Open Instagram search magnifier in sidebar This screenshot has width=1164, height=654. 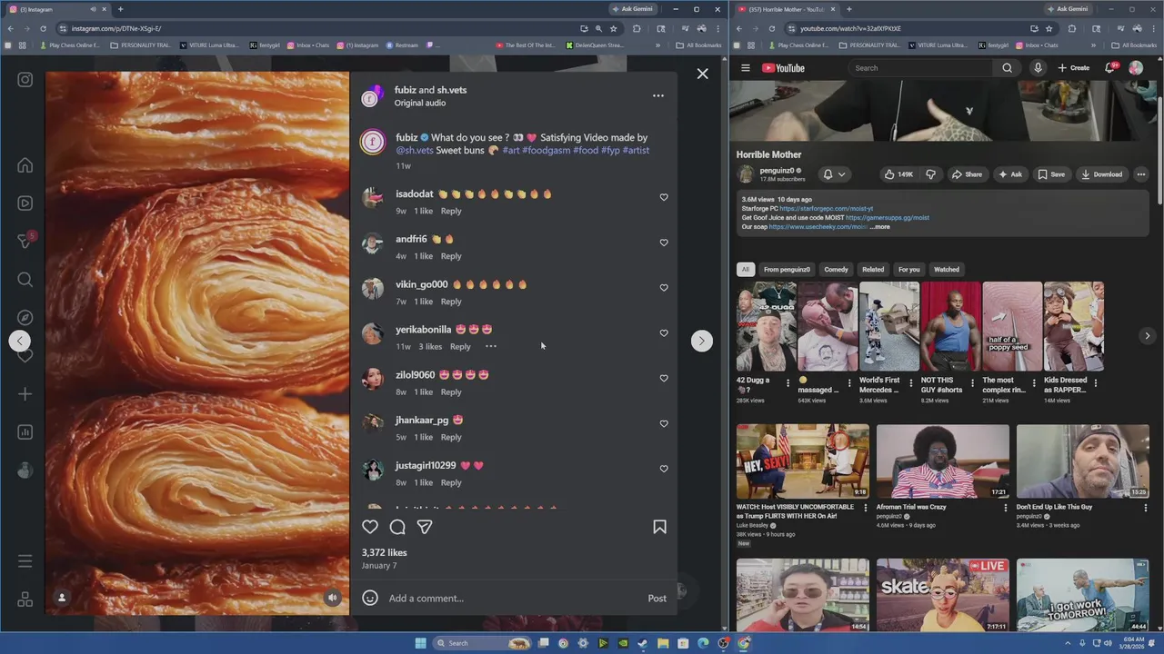(x=25, y=280)
